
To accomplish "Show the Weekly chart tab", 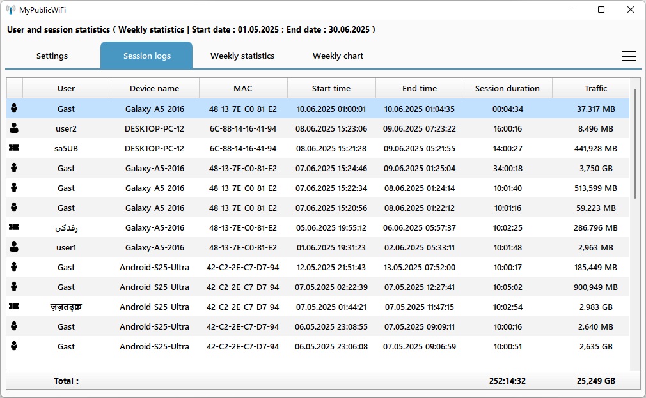I will pos(338,56).
